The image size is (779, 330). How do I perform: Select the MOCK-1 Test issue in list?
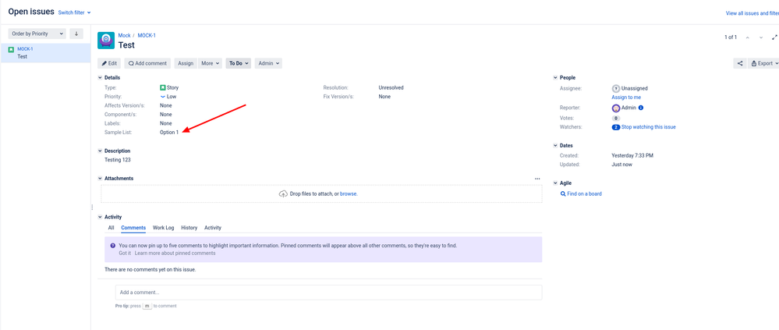[x=45, y=53]
